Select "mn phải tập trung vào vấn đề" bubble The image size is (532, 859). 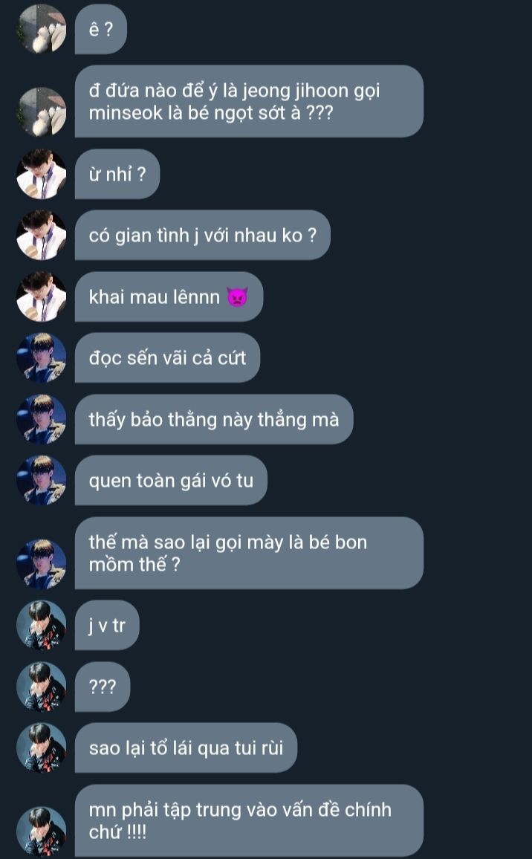tap(249, 820)
